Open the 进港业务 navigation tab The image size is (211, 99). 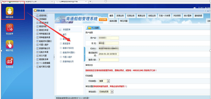(120, 16)
